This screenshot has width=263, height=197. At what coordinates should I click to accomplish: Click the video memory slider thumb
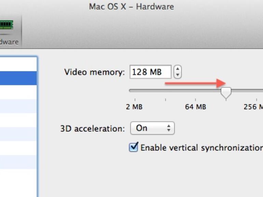click(226, 92)
